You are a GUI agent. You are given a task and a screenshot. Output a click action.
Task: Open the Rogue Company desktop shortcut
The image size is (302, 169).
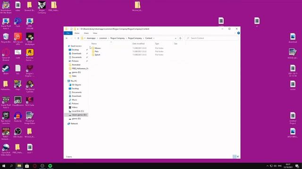click(x=42, y=8)
